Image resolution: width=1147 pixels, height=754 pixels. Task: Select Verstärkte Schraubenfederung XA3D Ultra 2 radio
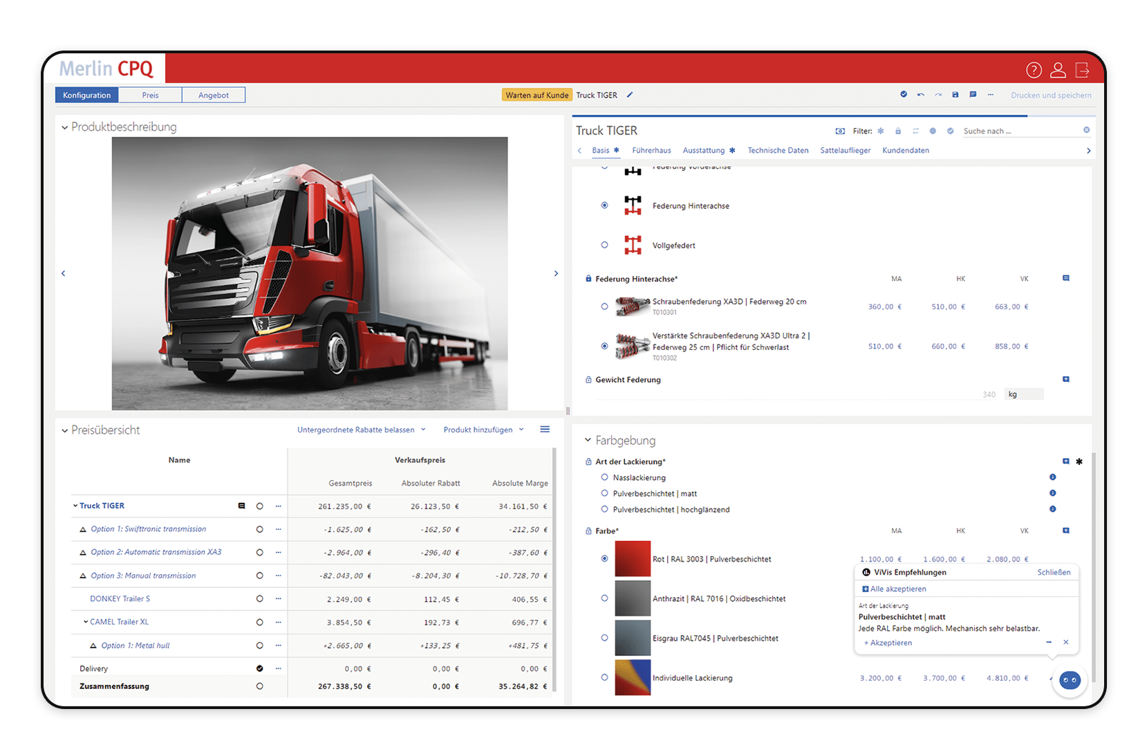click(605, 346)
